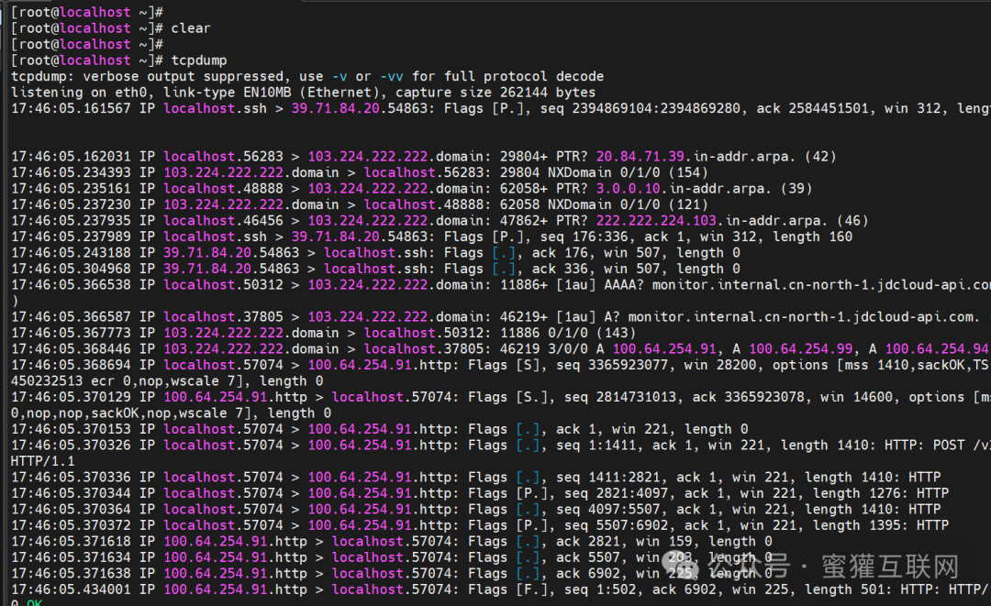Select capture size value "262144"

pos(523,93)
